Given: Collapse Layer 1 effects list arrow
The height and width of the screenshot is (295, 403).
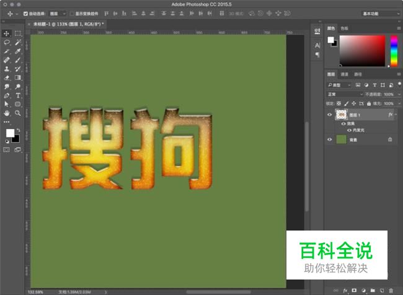Looking at the screenshot, I should [396, 115].
